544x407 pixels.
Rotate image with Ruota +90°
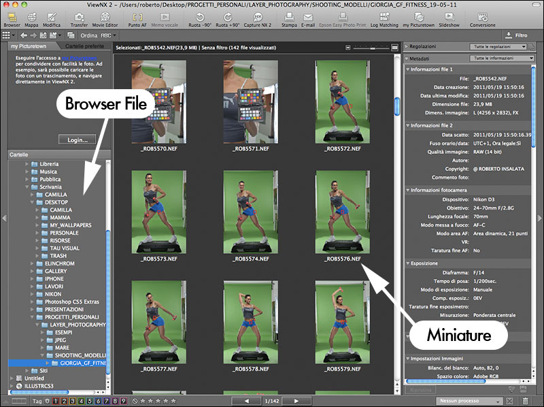228,20
